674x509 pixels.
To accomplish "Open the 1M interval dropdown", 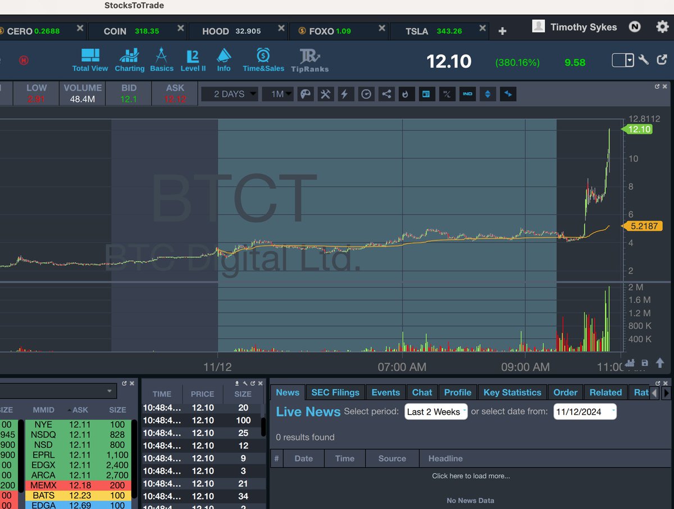I will tap(278, 94).
